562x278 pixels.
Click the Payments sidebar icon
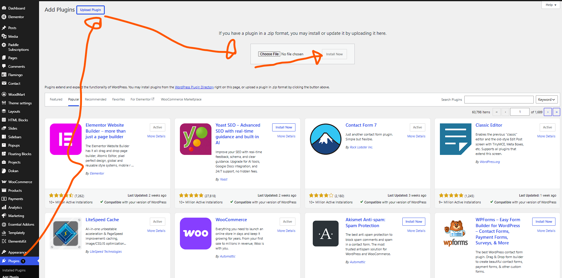point(4,199)
